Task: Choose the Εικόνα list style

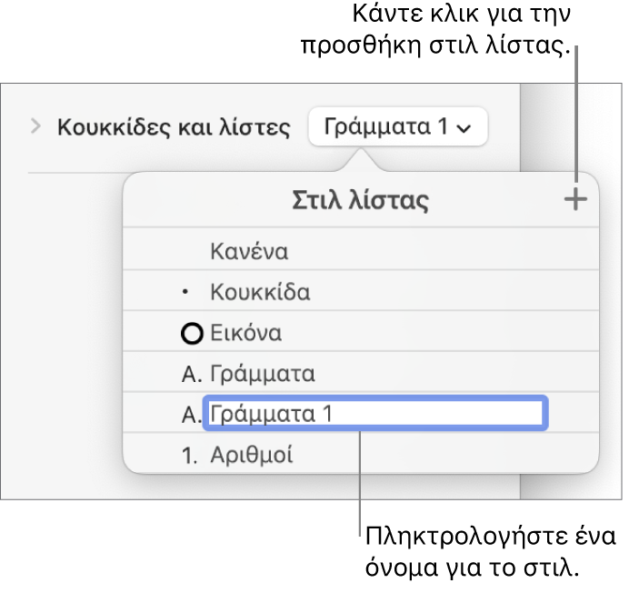Action: [360, 332]
